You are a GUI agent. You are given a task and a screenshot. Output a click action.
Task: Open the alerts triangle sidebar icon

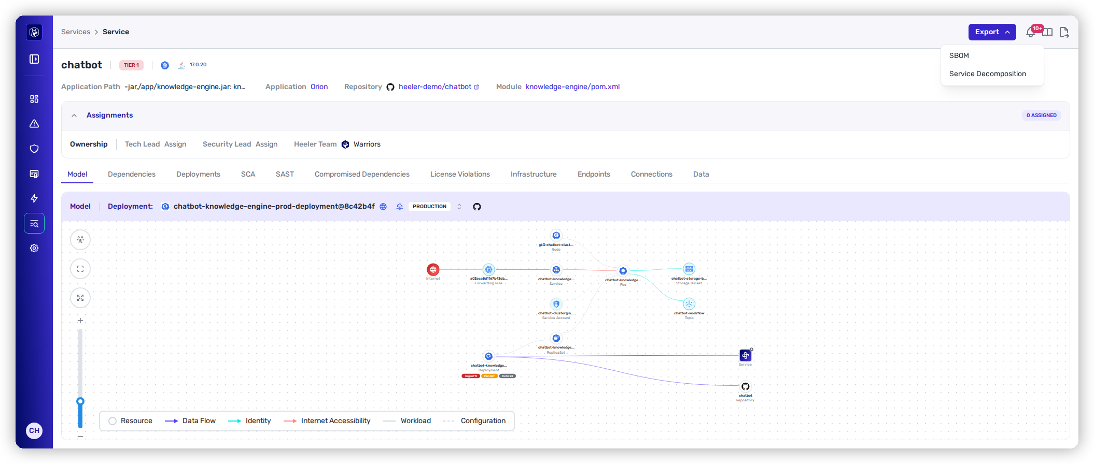coord(34,124)
